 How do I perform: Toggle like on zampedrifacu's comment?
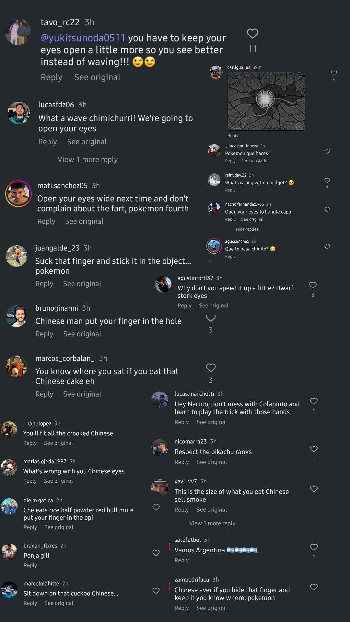click(314, 587)
